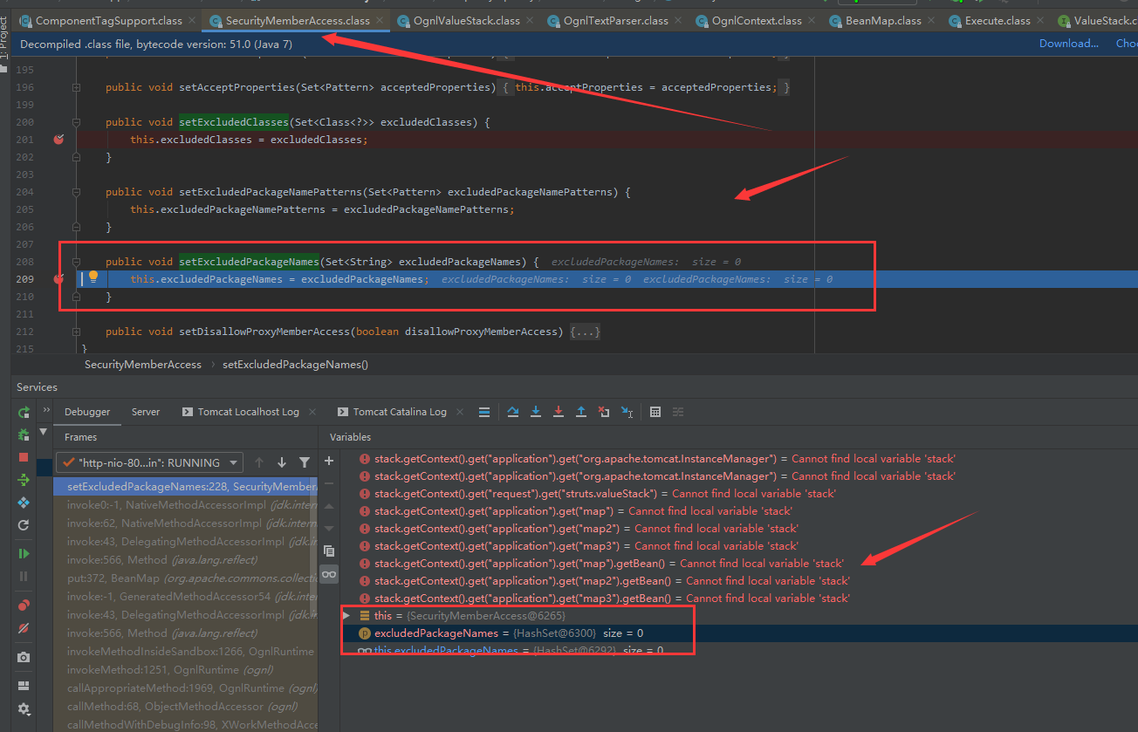Click setExcludedPackageNames() breadcrumb

tap(296, 365)
